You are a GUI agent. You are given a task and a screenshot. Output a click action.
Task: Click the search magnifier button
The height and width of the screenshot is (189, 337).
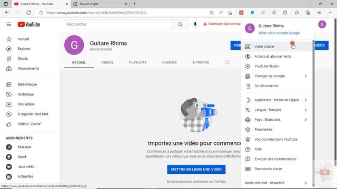(x=180, y=24)
